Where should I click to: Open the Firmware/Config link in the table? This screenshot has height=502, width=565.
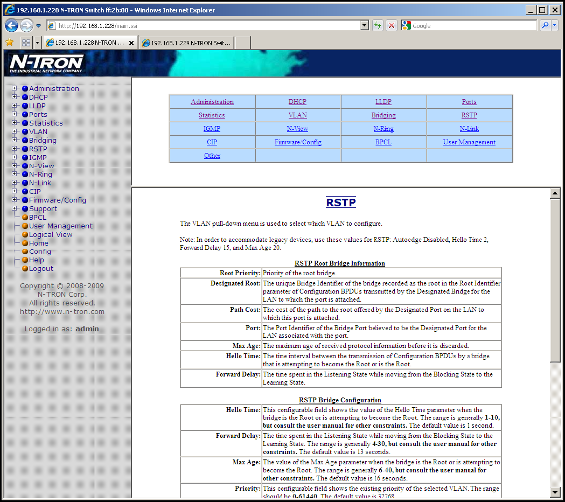(x=298, y=142)
